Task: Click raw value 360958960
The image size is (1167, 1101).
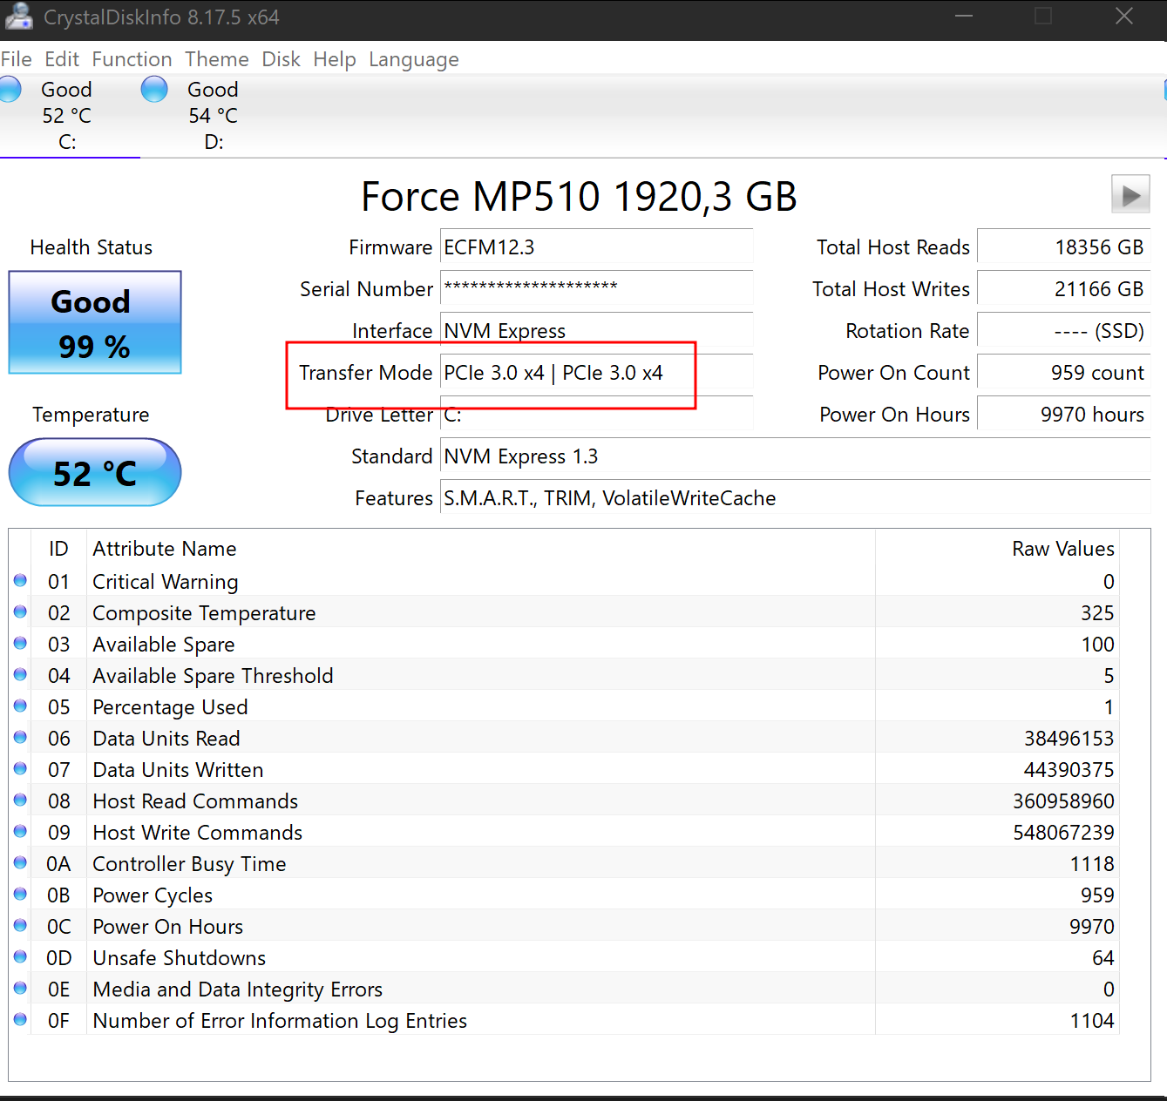Action: (1063, 801)
